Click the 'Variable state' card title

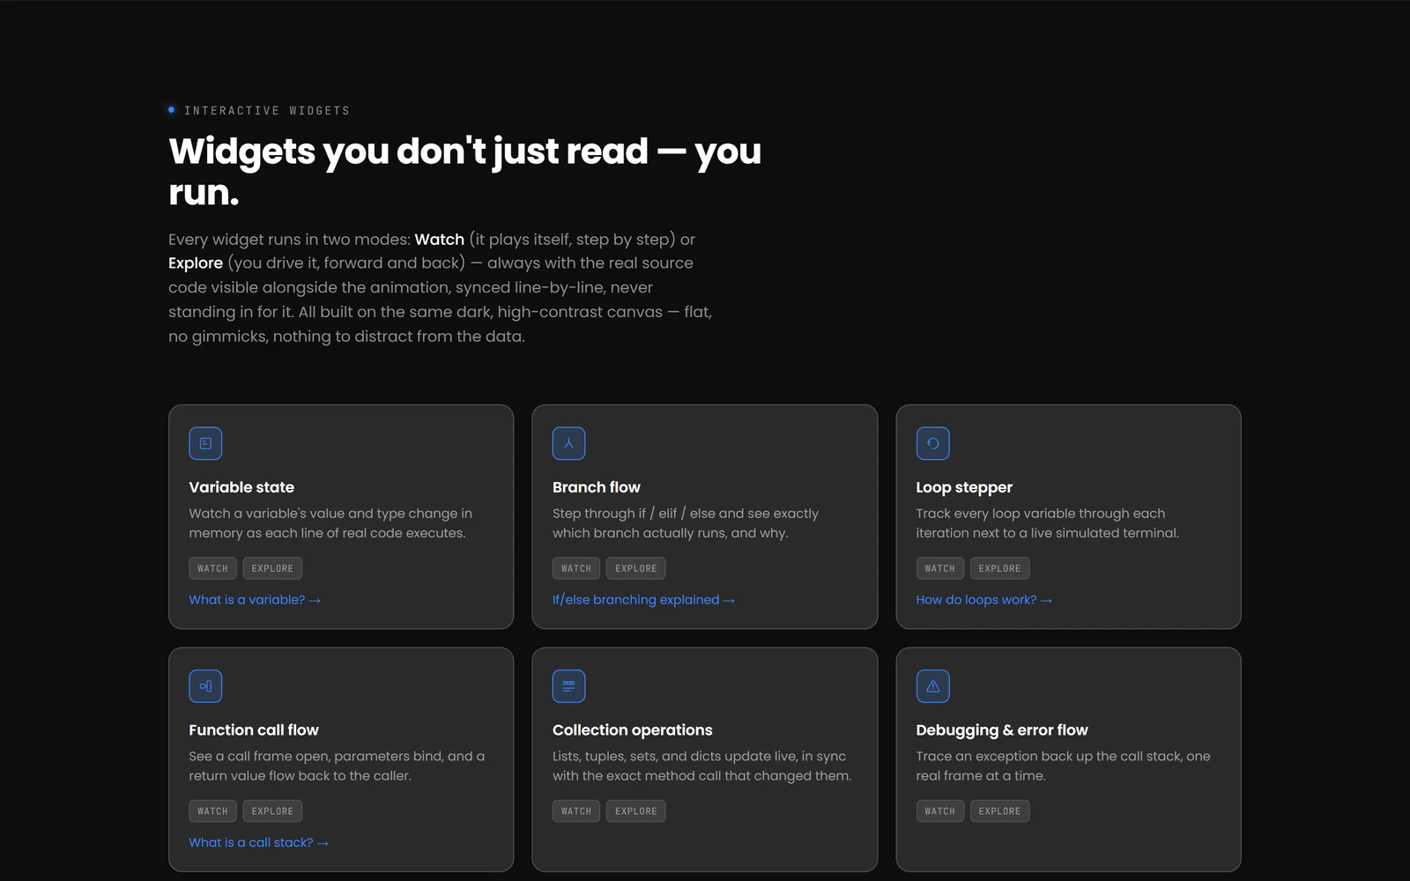pos(241,487)
